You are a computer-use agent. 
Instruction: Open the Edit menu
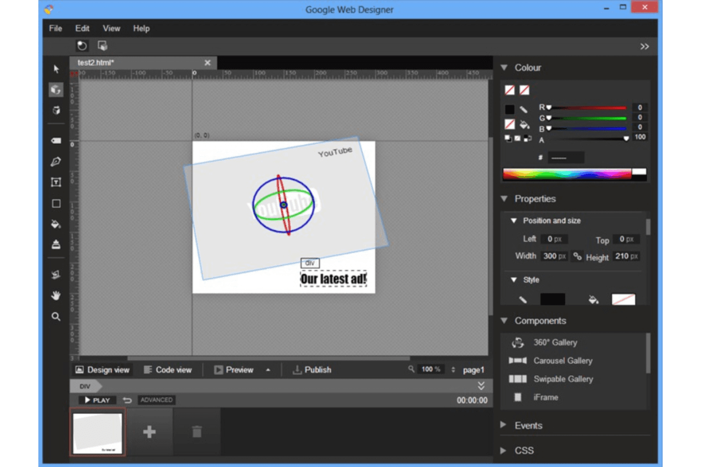pyautogui.click(x=82, y=28)
